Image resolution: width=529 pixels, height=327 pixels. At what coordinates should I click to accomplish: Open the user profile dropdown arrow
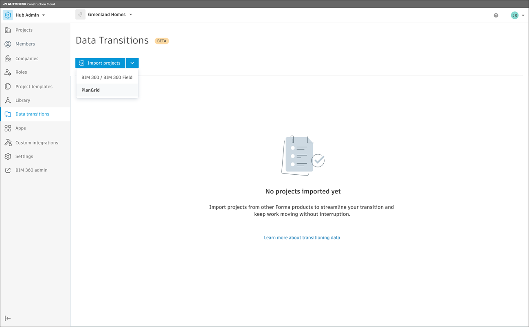(523, 15)
